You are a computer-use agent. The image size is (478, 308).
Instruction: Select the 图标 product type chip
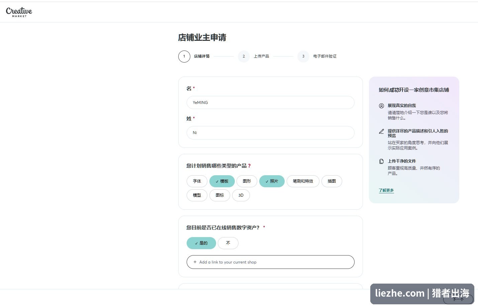pyautogui.click(x=220, y=195)
